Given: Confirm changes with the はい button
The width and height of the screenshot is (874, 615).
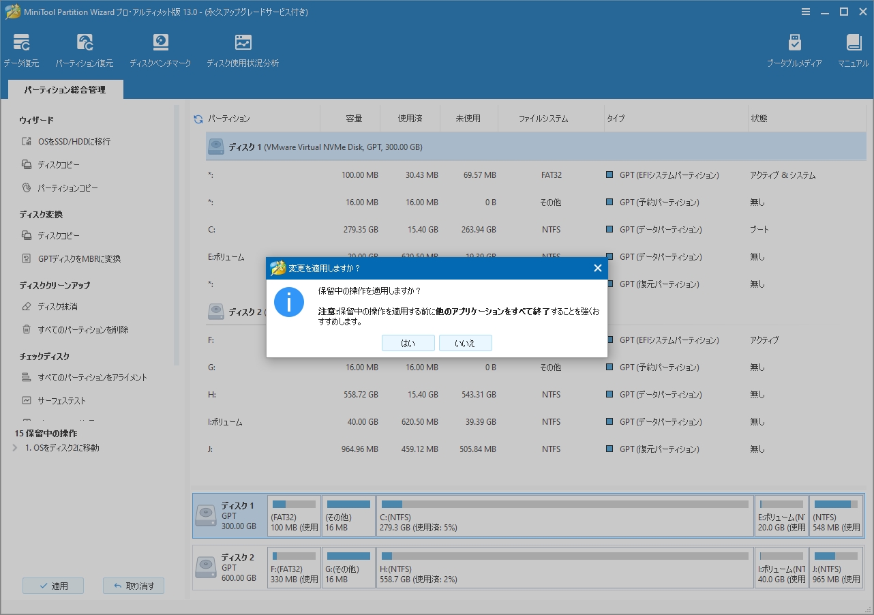Looking at the screenshot, I should click(408, 343).
